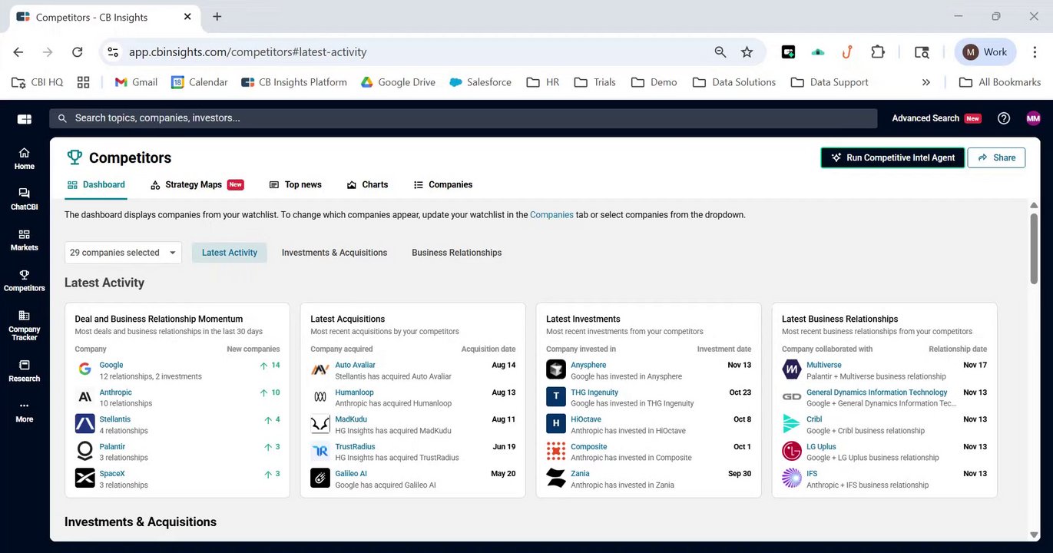Open All Bookmarks folder
This screenshot has width=1053, height=553.
1000,82
